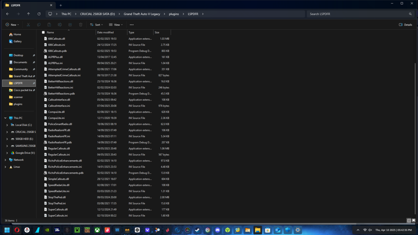Switch to large thumbnails view icon
Viewport: 418px width, 235px height.
[413, 221]
